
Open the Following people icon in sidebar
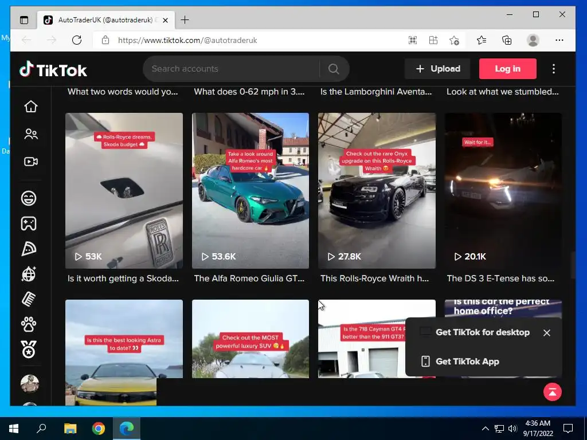click(x=31, y=134)
